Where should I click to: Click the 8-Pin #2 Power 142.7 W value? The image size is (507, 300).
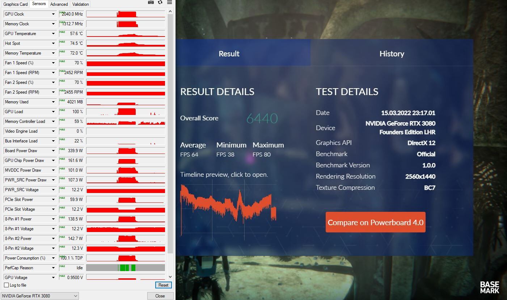point(72,239)
